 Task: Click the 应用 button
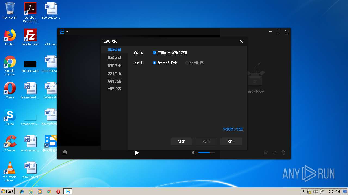point(206,142)
